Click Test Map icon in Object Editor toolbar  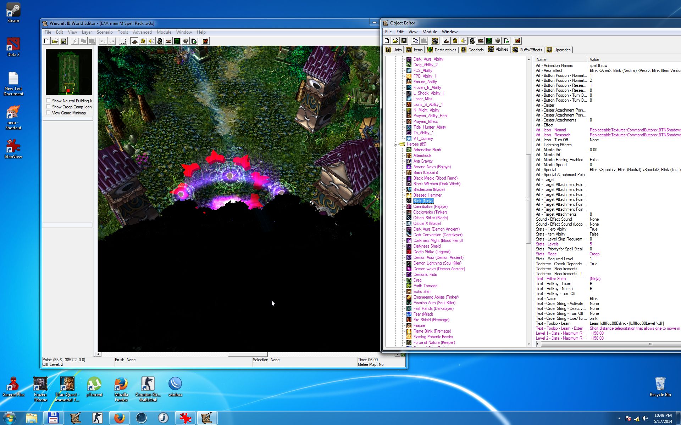pos(517,41)
